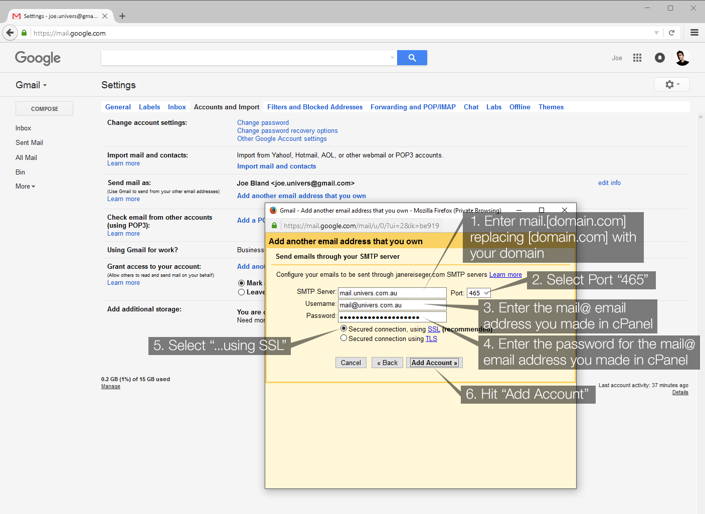Open the All Mail folder
The image size is (705, 514).
(x=26, y=157)
